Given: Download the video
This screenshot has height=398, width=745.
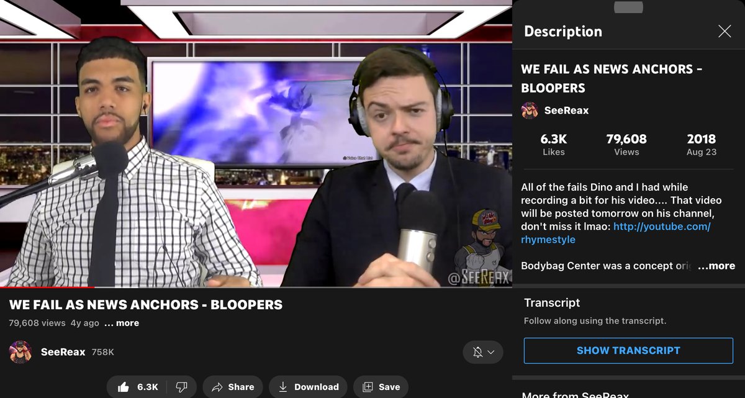Looking at the screenshot, I should click(308, 387).
